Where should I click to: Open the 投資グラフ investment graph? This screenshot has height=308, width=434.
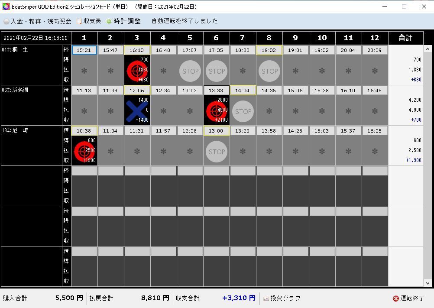pyautogui.click(x=282, y=298)
